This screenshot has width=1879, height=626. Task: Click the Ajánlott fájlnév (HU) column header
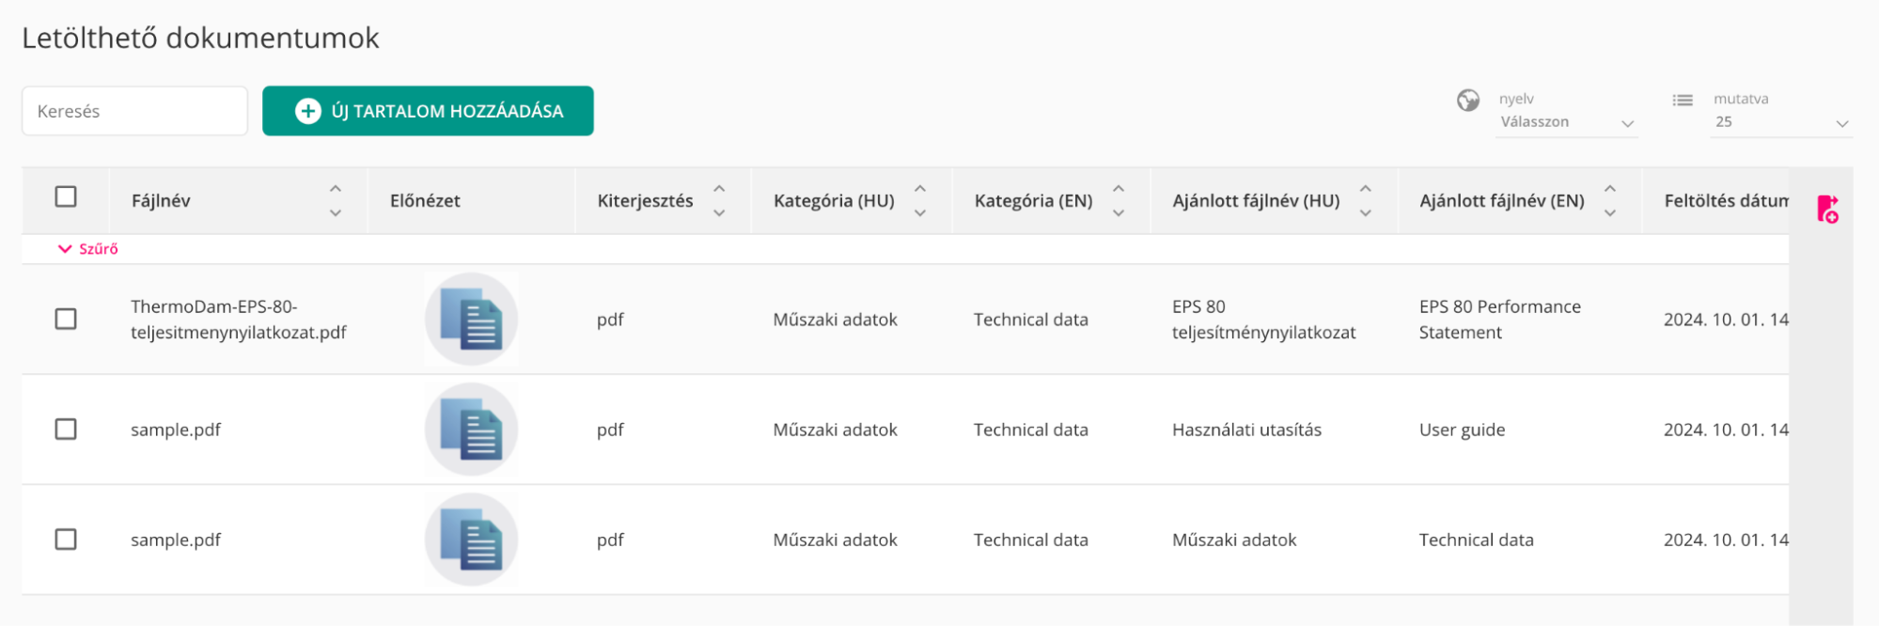(1255, 201)
